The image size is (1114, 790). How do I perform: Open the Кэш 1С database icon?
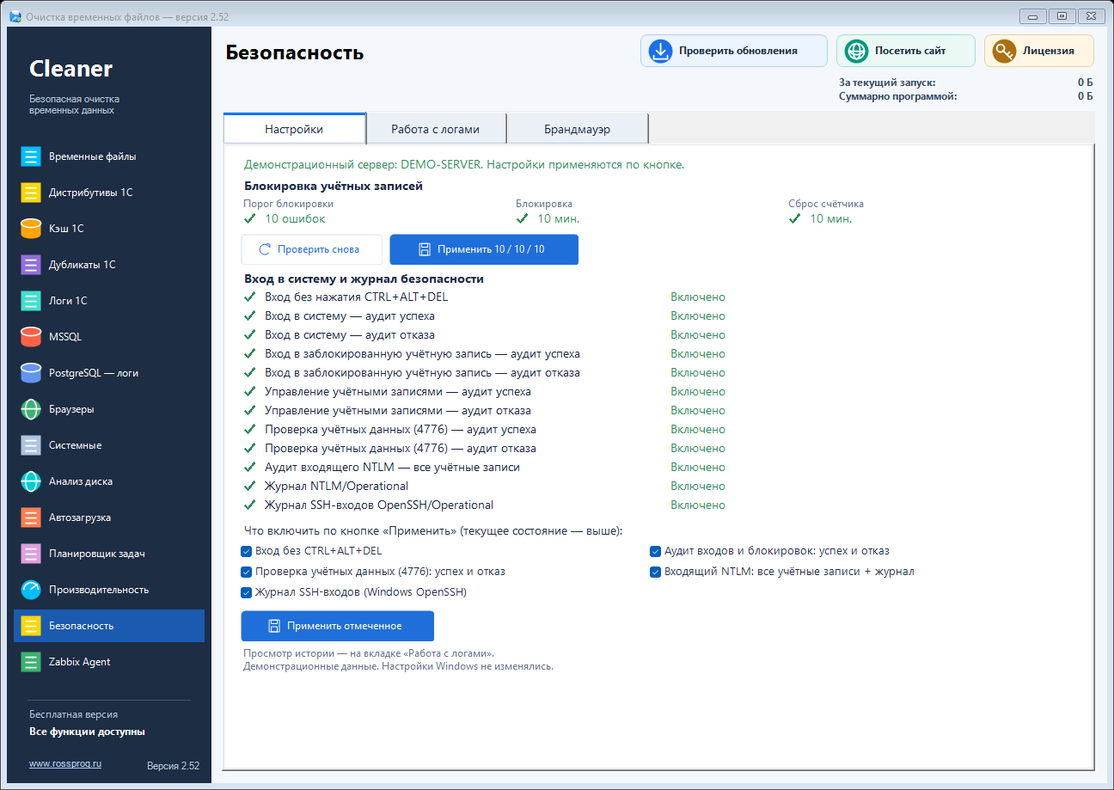coord(31,229)
